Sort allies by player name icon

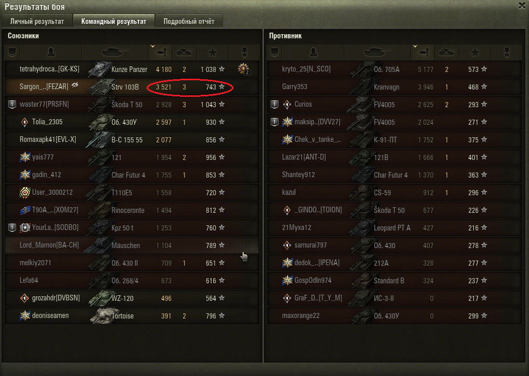51,52
